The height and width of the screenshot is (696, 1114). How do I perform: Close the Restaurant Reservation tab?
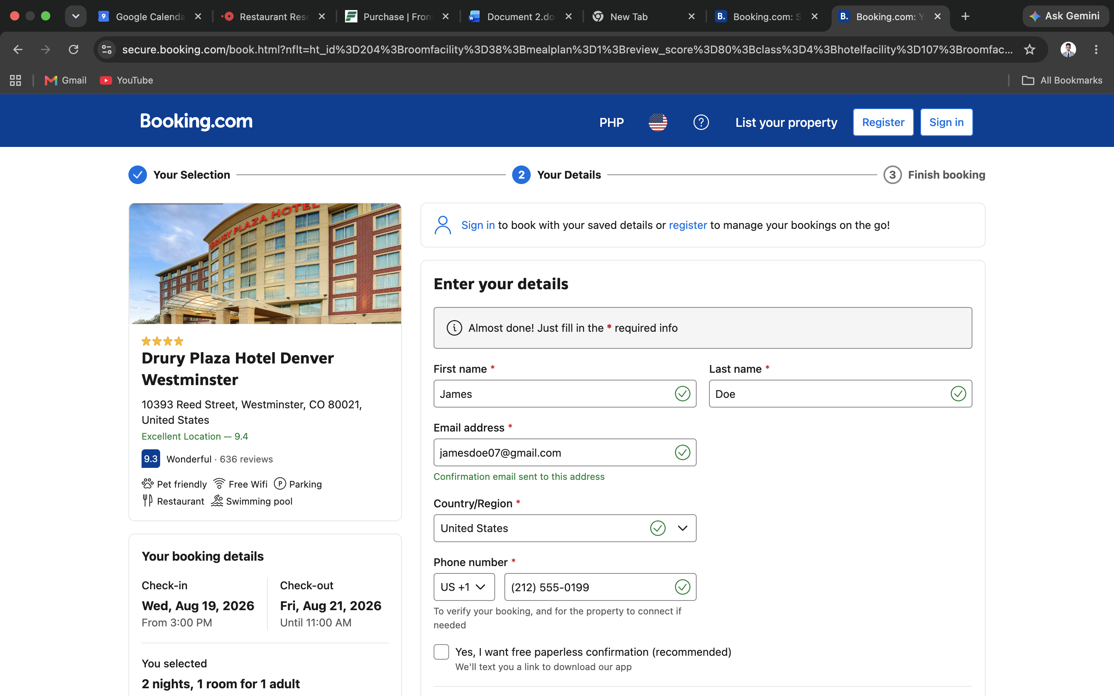[x=322, y=17]
